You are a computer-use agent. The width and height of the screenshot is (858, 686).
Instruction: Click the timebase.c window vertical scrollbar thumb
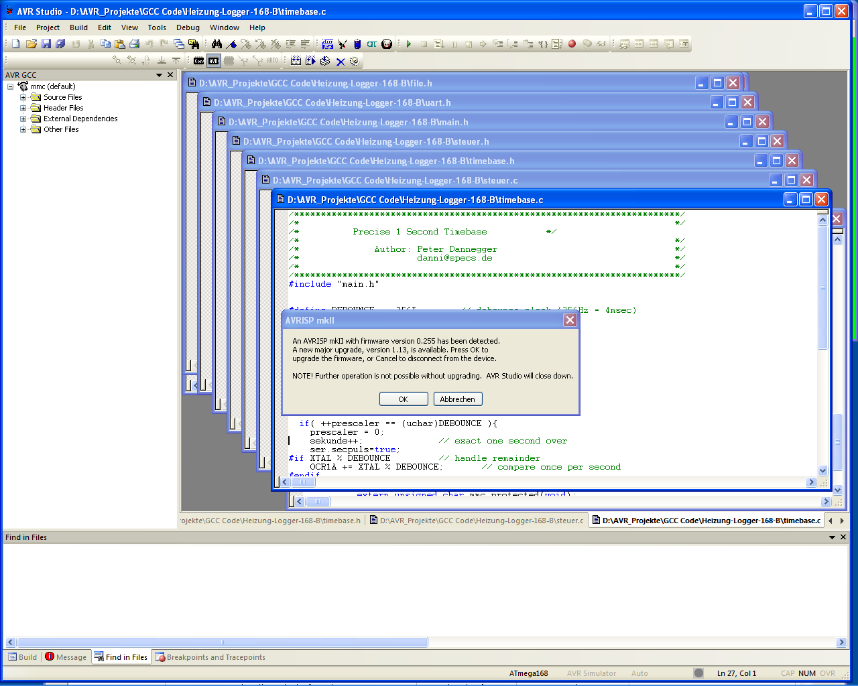822,288
